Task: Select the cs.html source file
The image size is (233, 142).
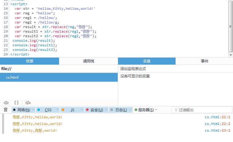Action: coord(59,77)
